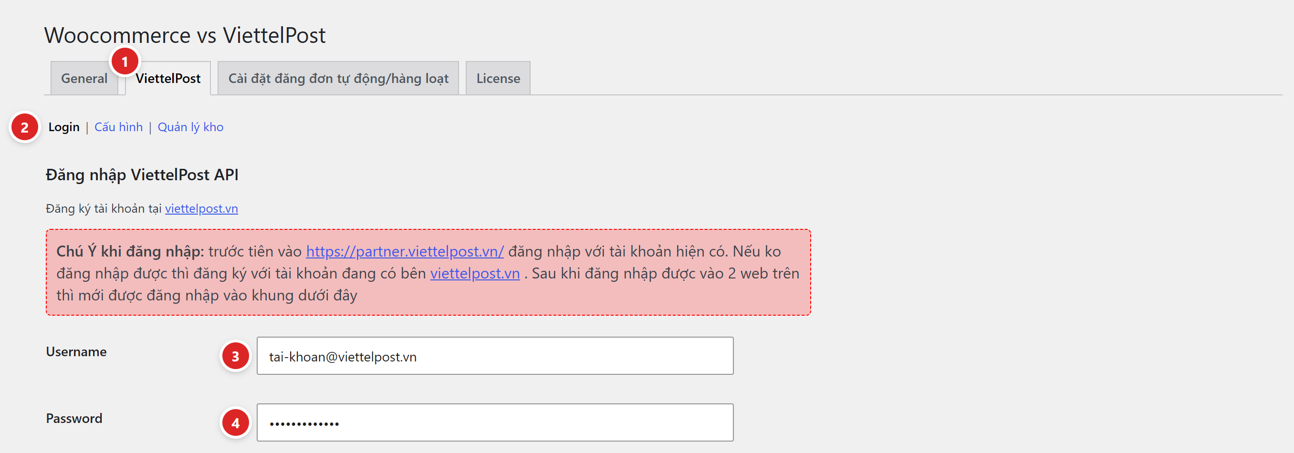Image resolution: width=1294 pixels, height=453 pixels.
Task: Select the Login sub-section link
Action: pyautogui.click(x=64, y=127)
